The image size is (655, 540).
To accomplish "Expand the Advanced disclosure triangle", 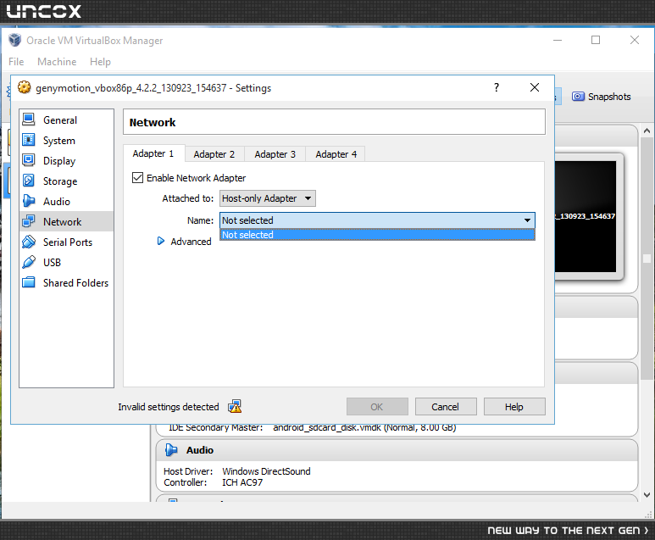I will (161, 241).
